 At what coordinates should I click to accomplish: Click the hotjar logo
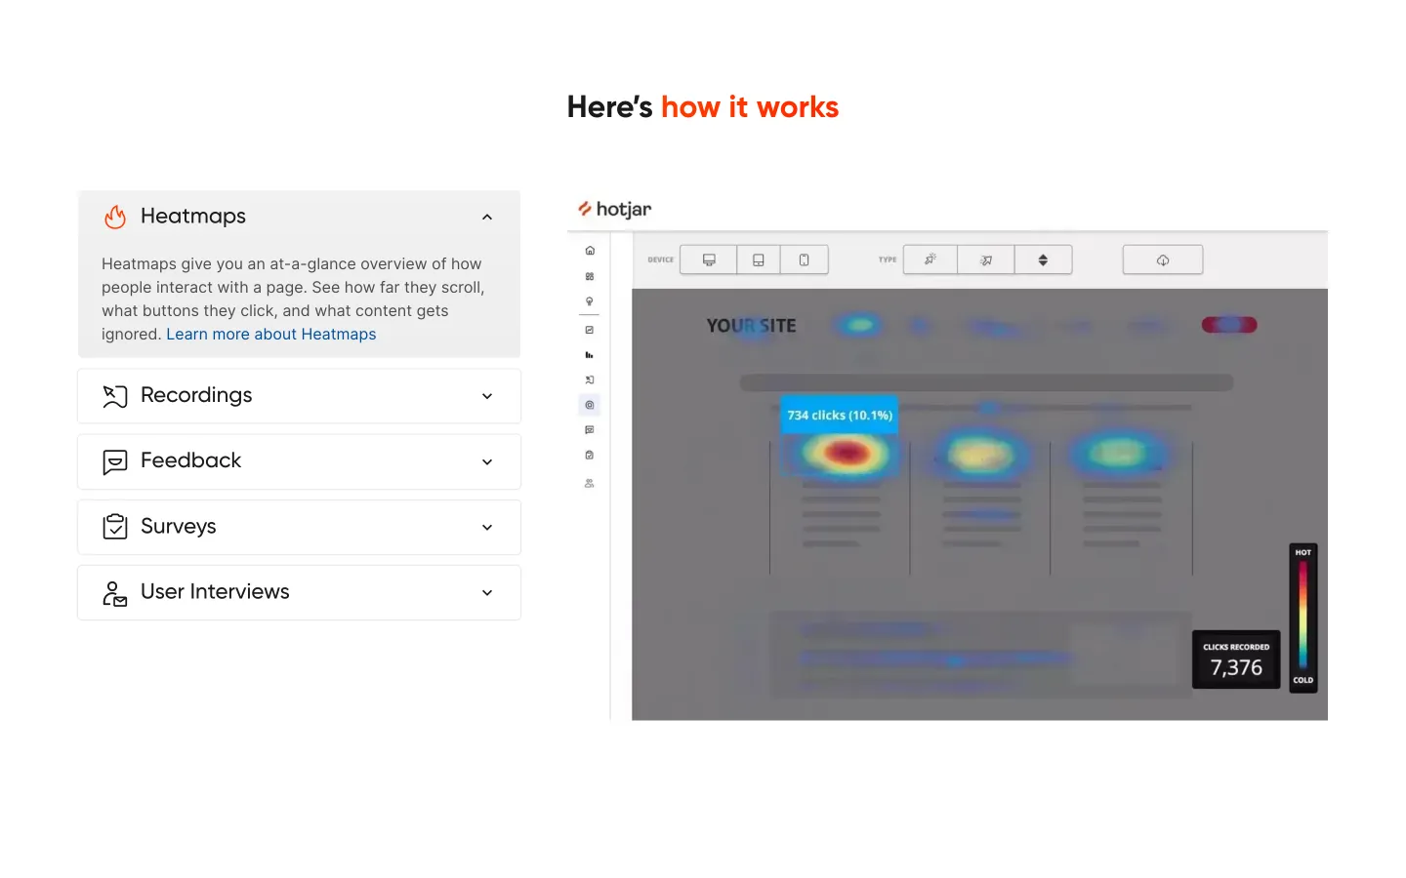614,209
